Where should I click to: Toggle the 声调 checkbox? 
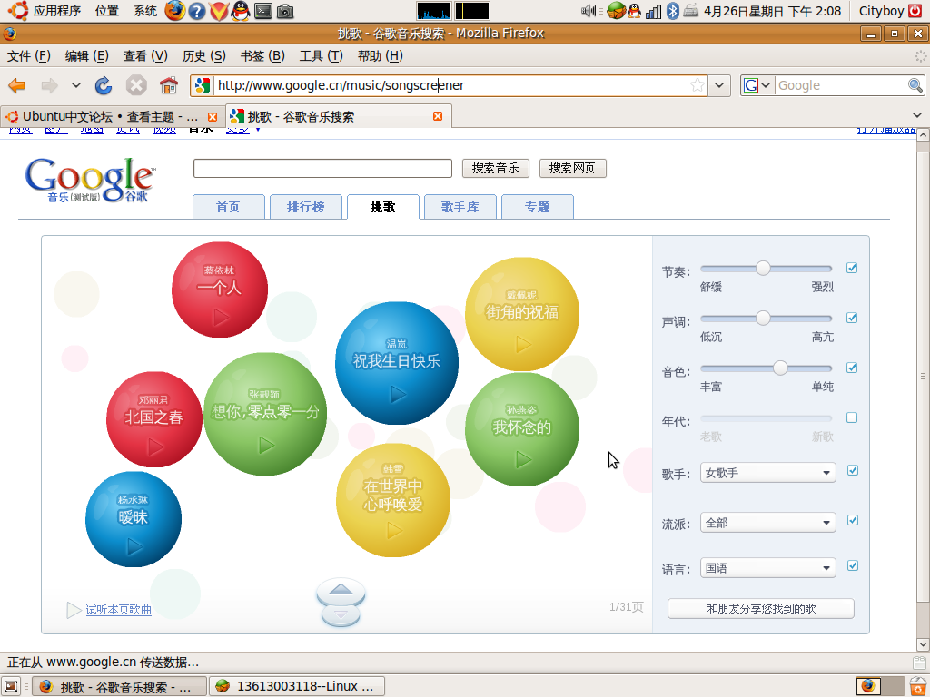tap(852, 318)
